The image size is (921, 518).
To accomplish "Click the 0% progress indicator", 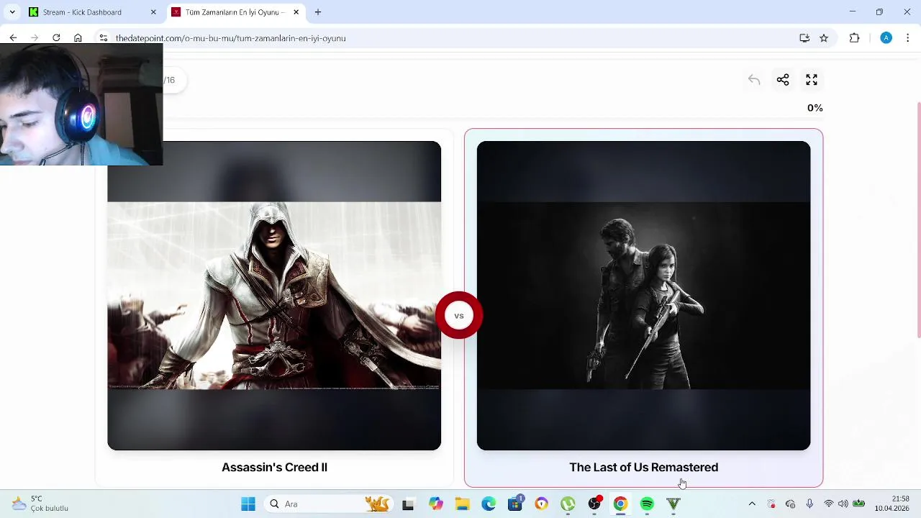I will tap(815, 108).
